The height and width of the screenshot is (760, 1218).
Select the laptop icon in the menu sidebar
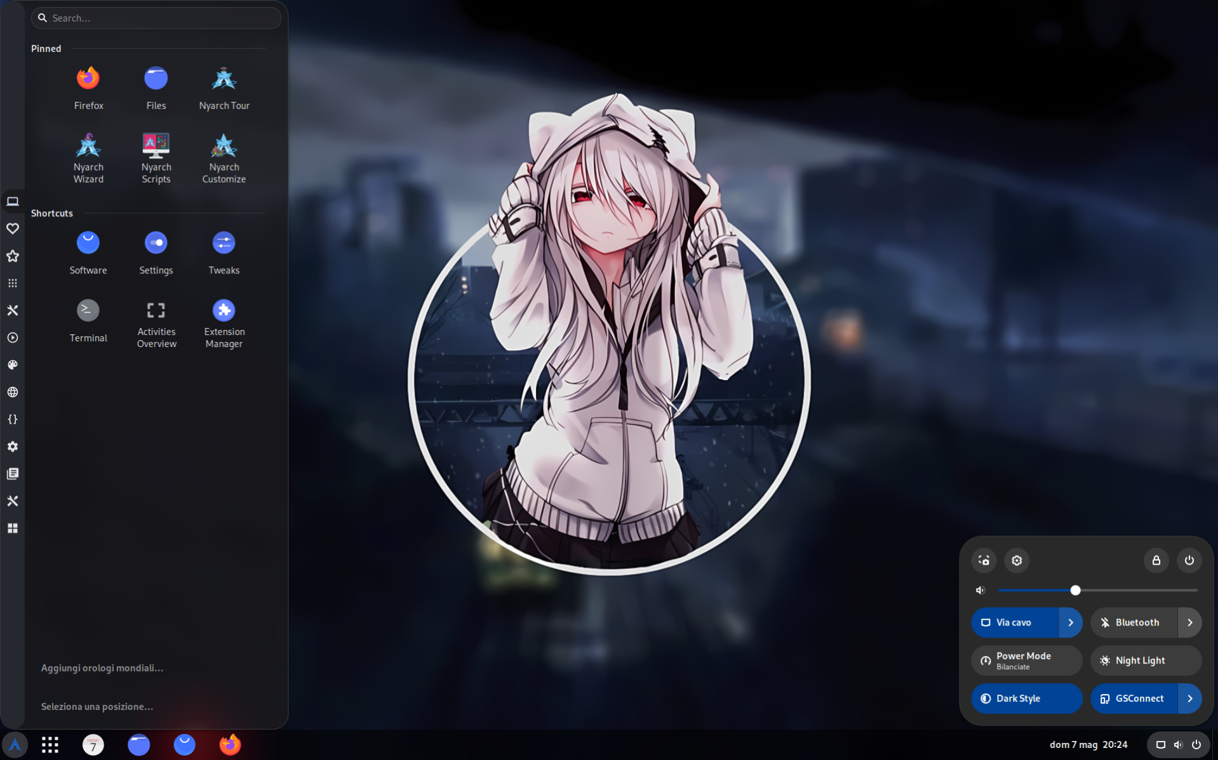click(13, 202)
